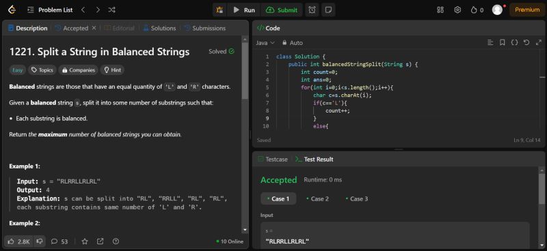Like the problem with thumbs up
The width and height of the screenshot is (547, 251).
coord(20,241)
